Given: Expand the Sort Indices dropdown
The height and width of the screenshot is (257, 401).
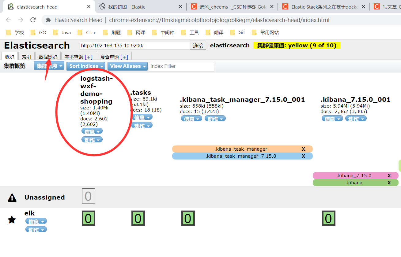Looking at the screenshot, I should [86, 66].
